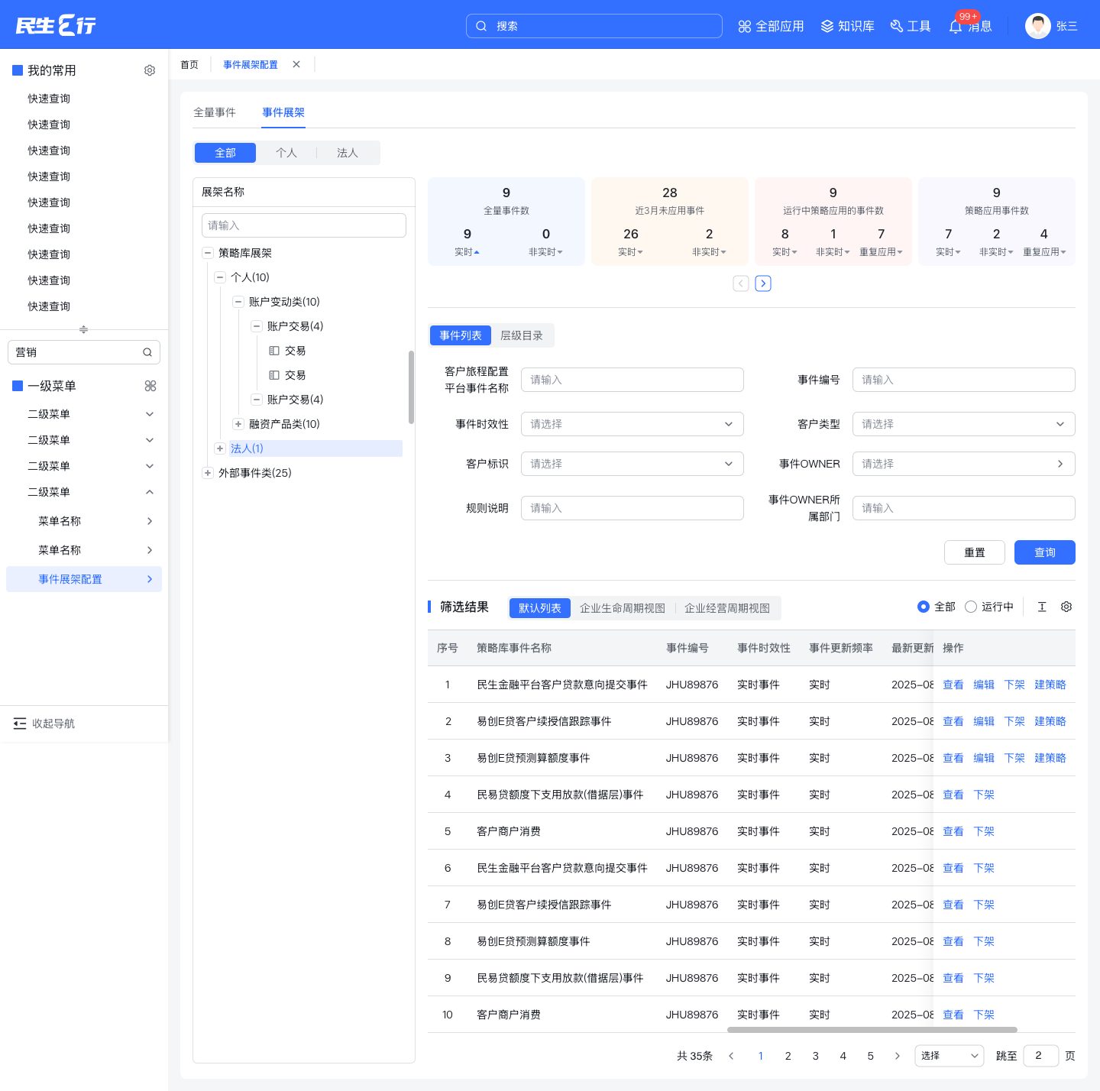
Task: Click 建策略 in row 1
Action: point(1050,685)
